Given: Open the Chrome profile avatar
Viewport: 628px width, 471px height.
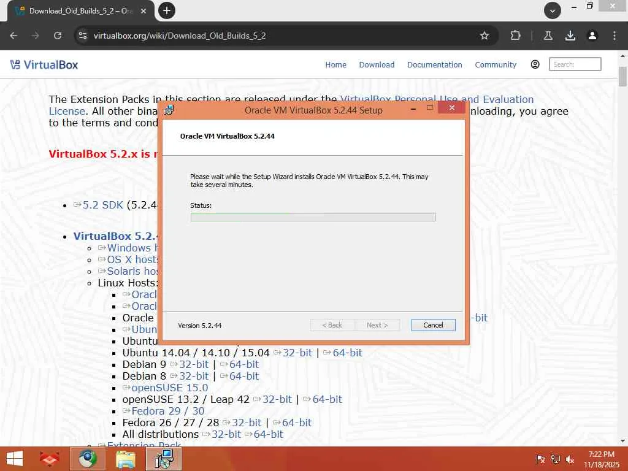Looking at the screenshot, I should pos(592,36).
